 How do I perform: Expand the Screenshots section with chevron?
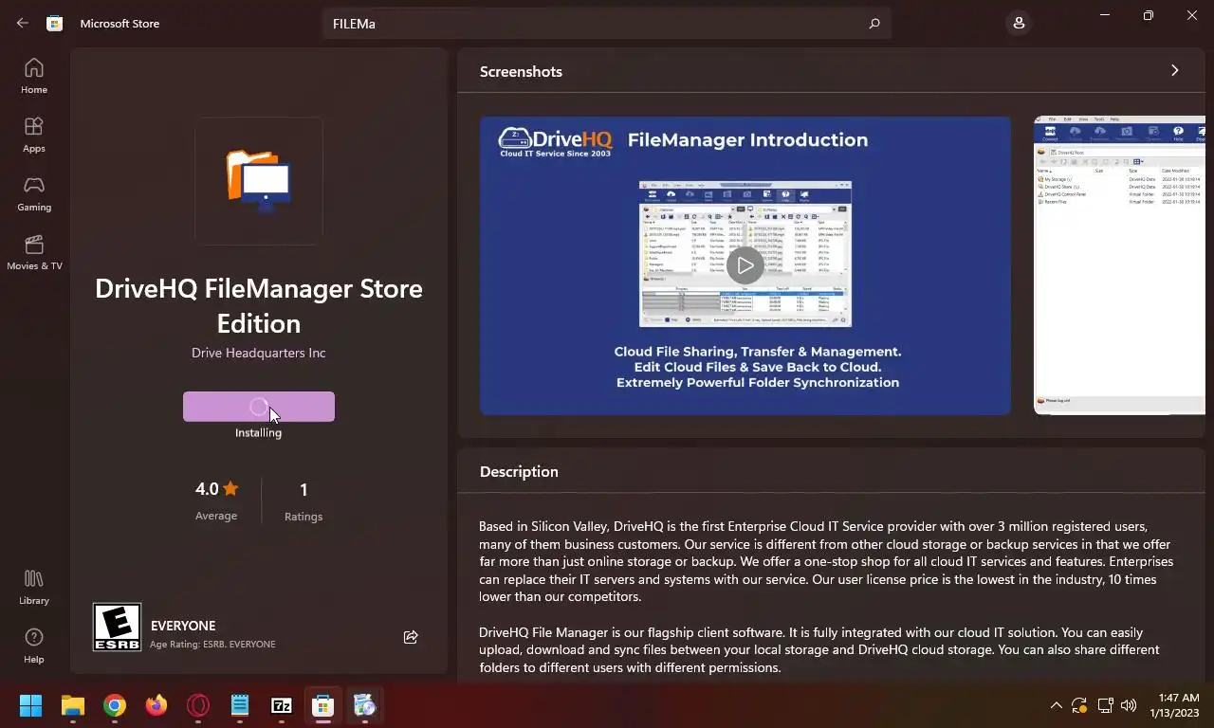click(1174, 71)
